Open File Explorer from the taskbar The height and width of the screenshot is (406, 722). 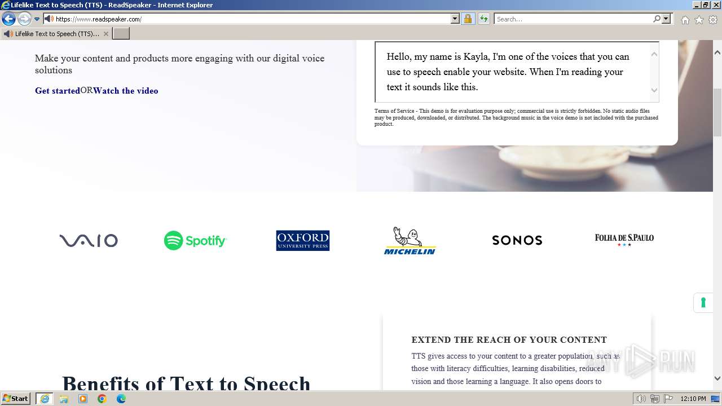click(x=64, y=399)
